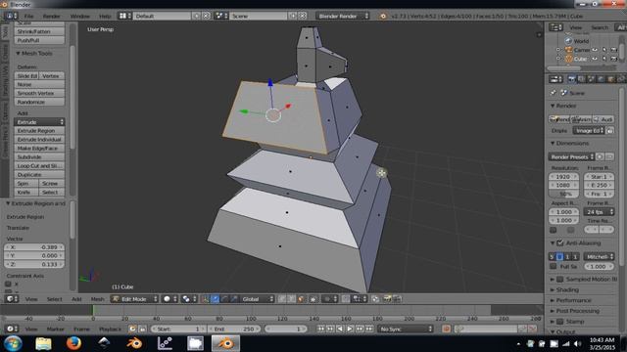This screenshot has width=627, height=352.
Task: Open the Add menu in viewport header
Action: (x=76, y=299)
